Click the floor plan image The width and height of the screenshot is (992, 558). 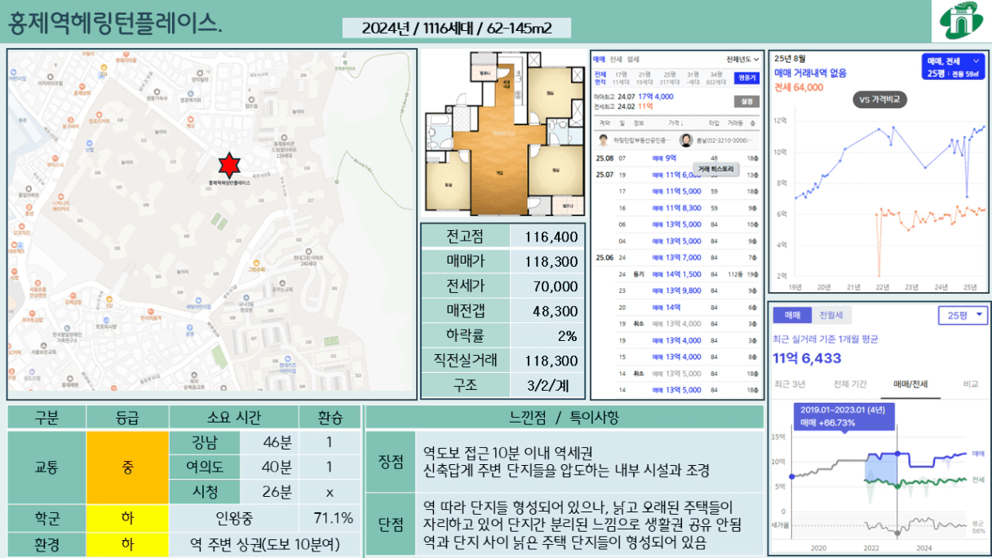click(503, 134)
